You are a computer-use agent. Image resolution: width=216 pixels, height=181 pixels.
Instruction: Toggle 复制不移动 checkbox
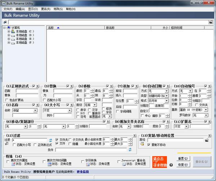[x=149, y=145]
